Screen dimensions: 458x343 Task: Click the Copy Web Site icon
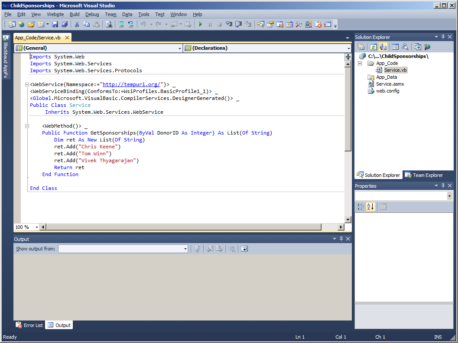pos(418,47)
